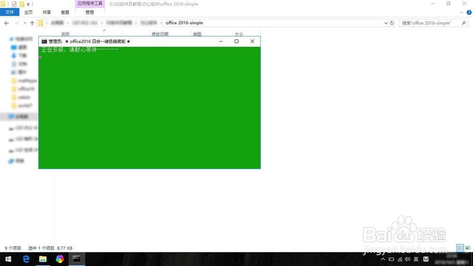Sort by 类型 column header
The image size is (473, 266).
tap(197, 34)
